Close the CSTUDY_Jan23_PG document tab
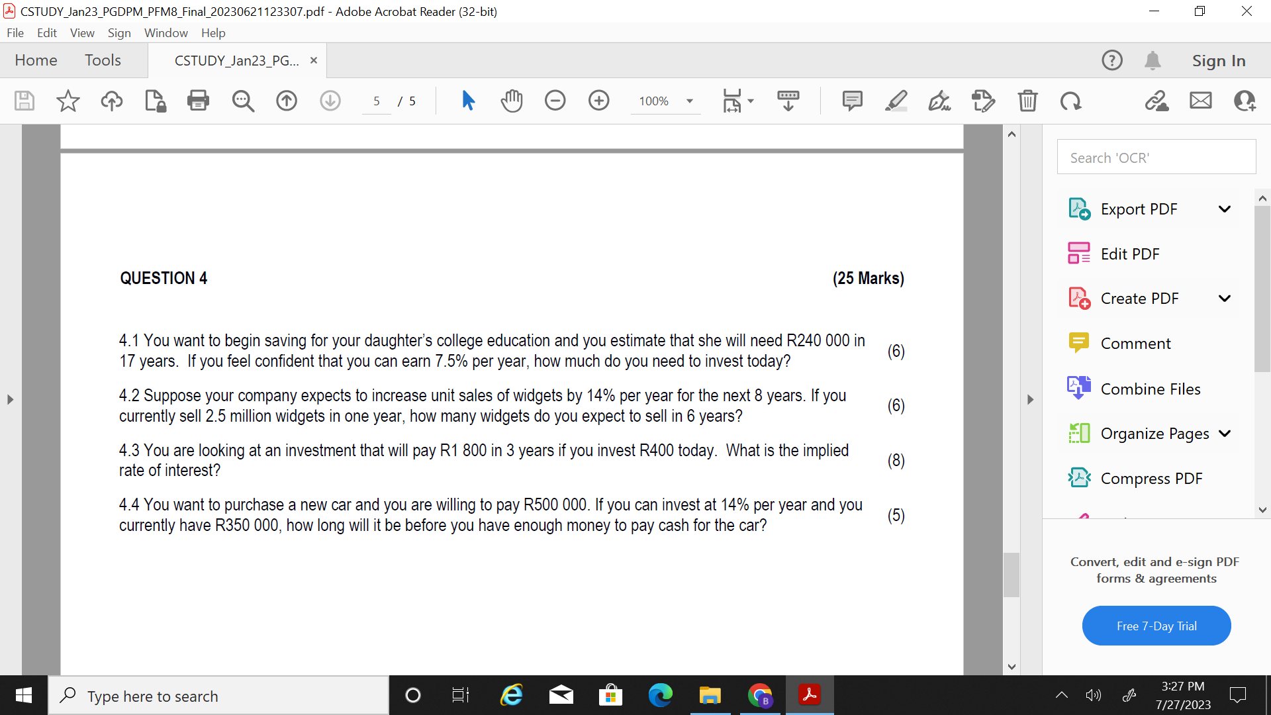The image size is (1271, 715). tap(313, 60)
